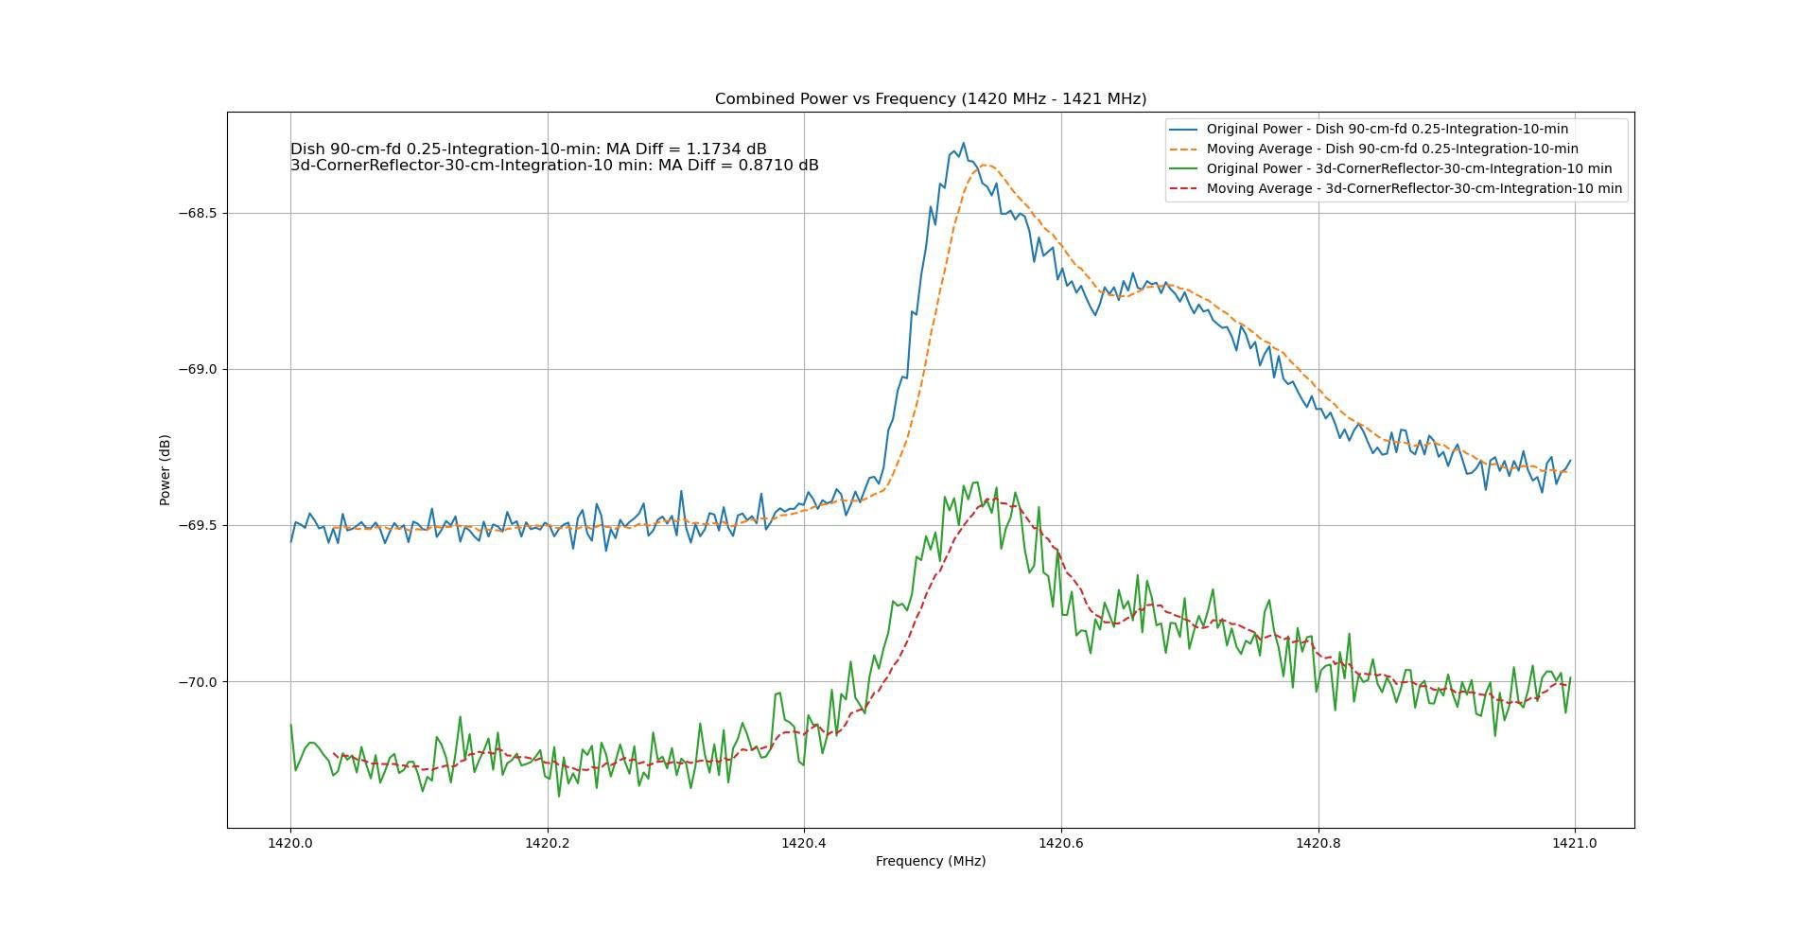Click the orange dashed line sample in legend
The width and height of the screenshot is (1816, 930).
pyautogui.click(x=1183, y=149)
